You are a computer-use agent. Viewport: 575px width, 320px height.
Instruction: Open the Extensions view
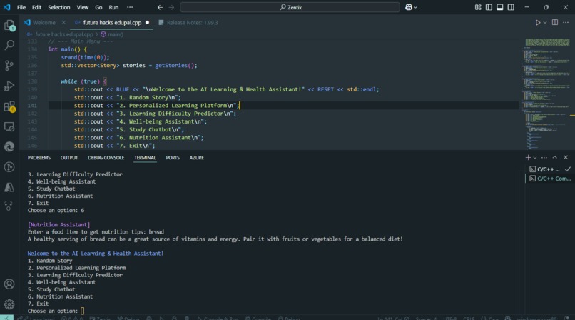[x=9, y=106]
